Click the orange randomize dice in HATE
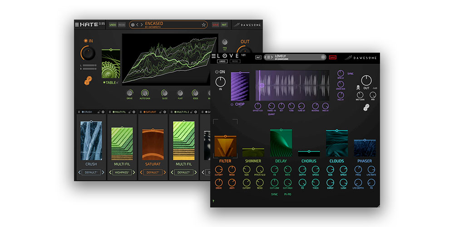This screenshot has width=454, height=227. point(88,82)
